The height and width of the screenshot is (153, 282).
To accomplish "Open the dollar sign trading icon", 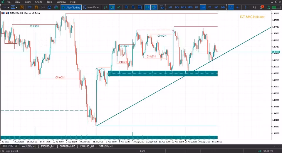I will click(x=22, y=7).
